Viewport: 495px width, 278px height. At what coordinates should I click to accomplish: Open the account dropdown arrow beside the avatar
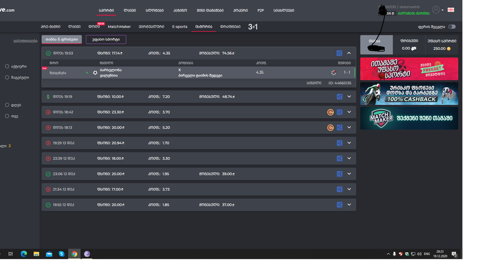pos(443,10)
